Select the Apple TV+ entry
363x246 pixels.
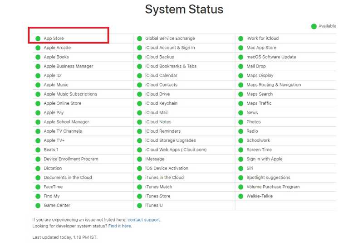[54, 140]
